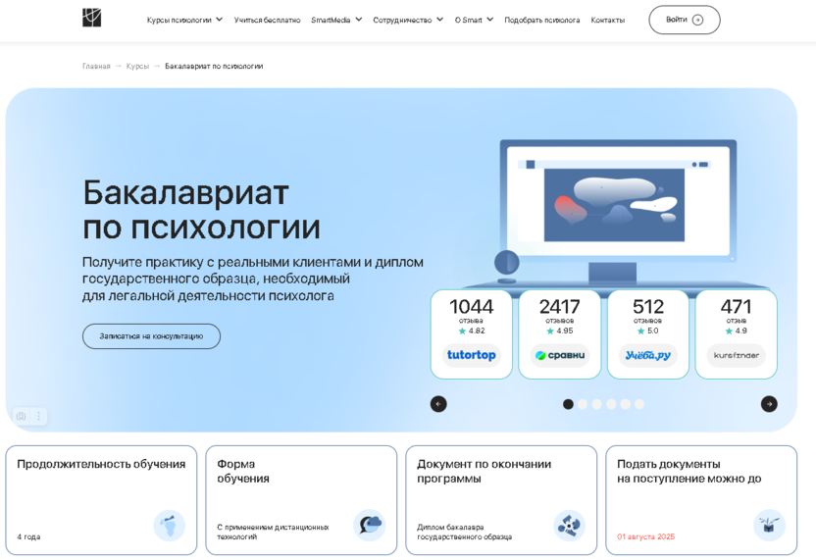This screenshot has width=816, height=560.
Task: Click the 4.9 star rating
Action: (737, 331)
